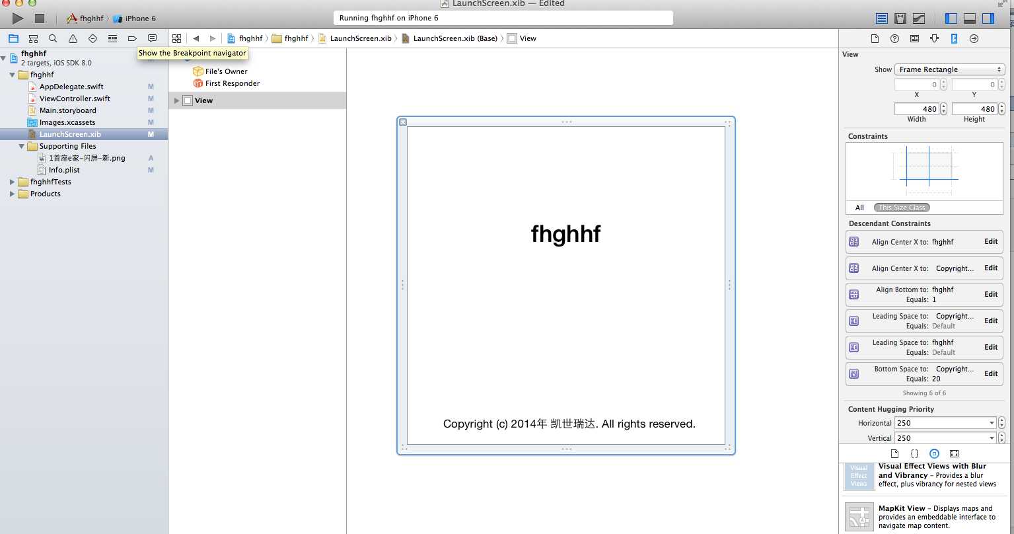Image resolution: width=1014 pixels, height=534 pixels.
Task: Show the Symbol navigator
Action: point(33,38)
